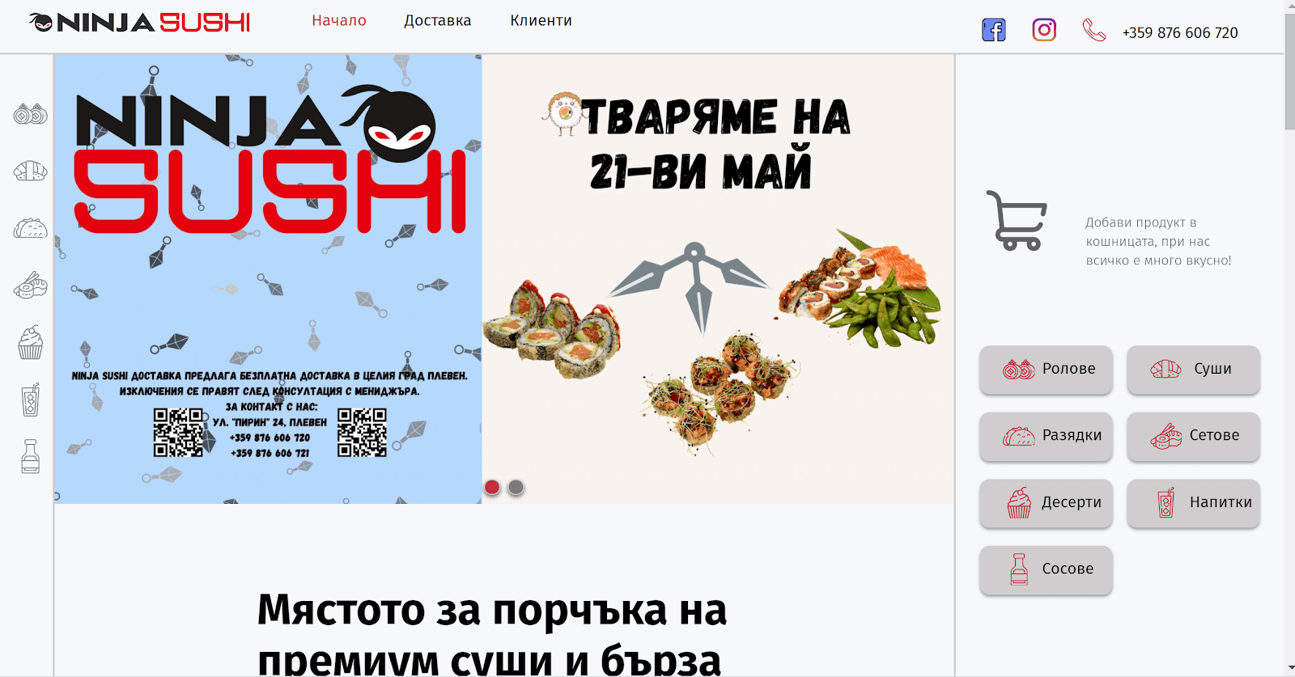1295x677 pixels.
Task: Open the Напитки category button
Action: pos(1193,503)
